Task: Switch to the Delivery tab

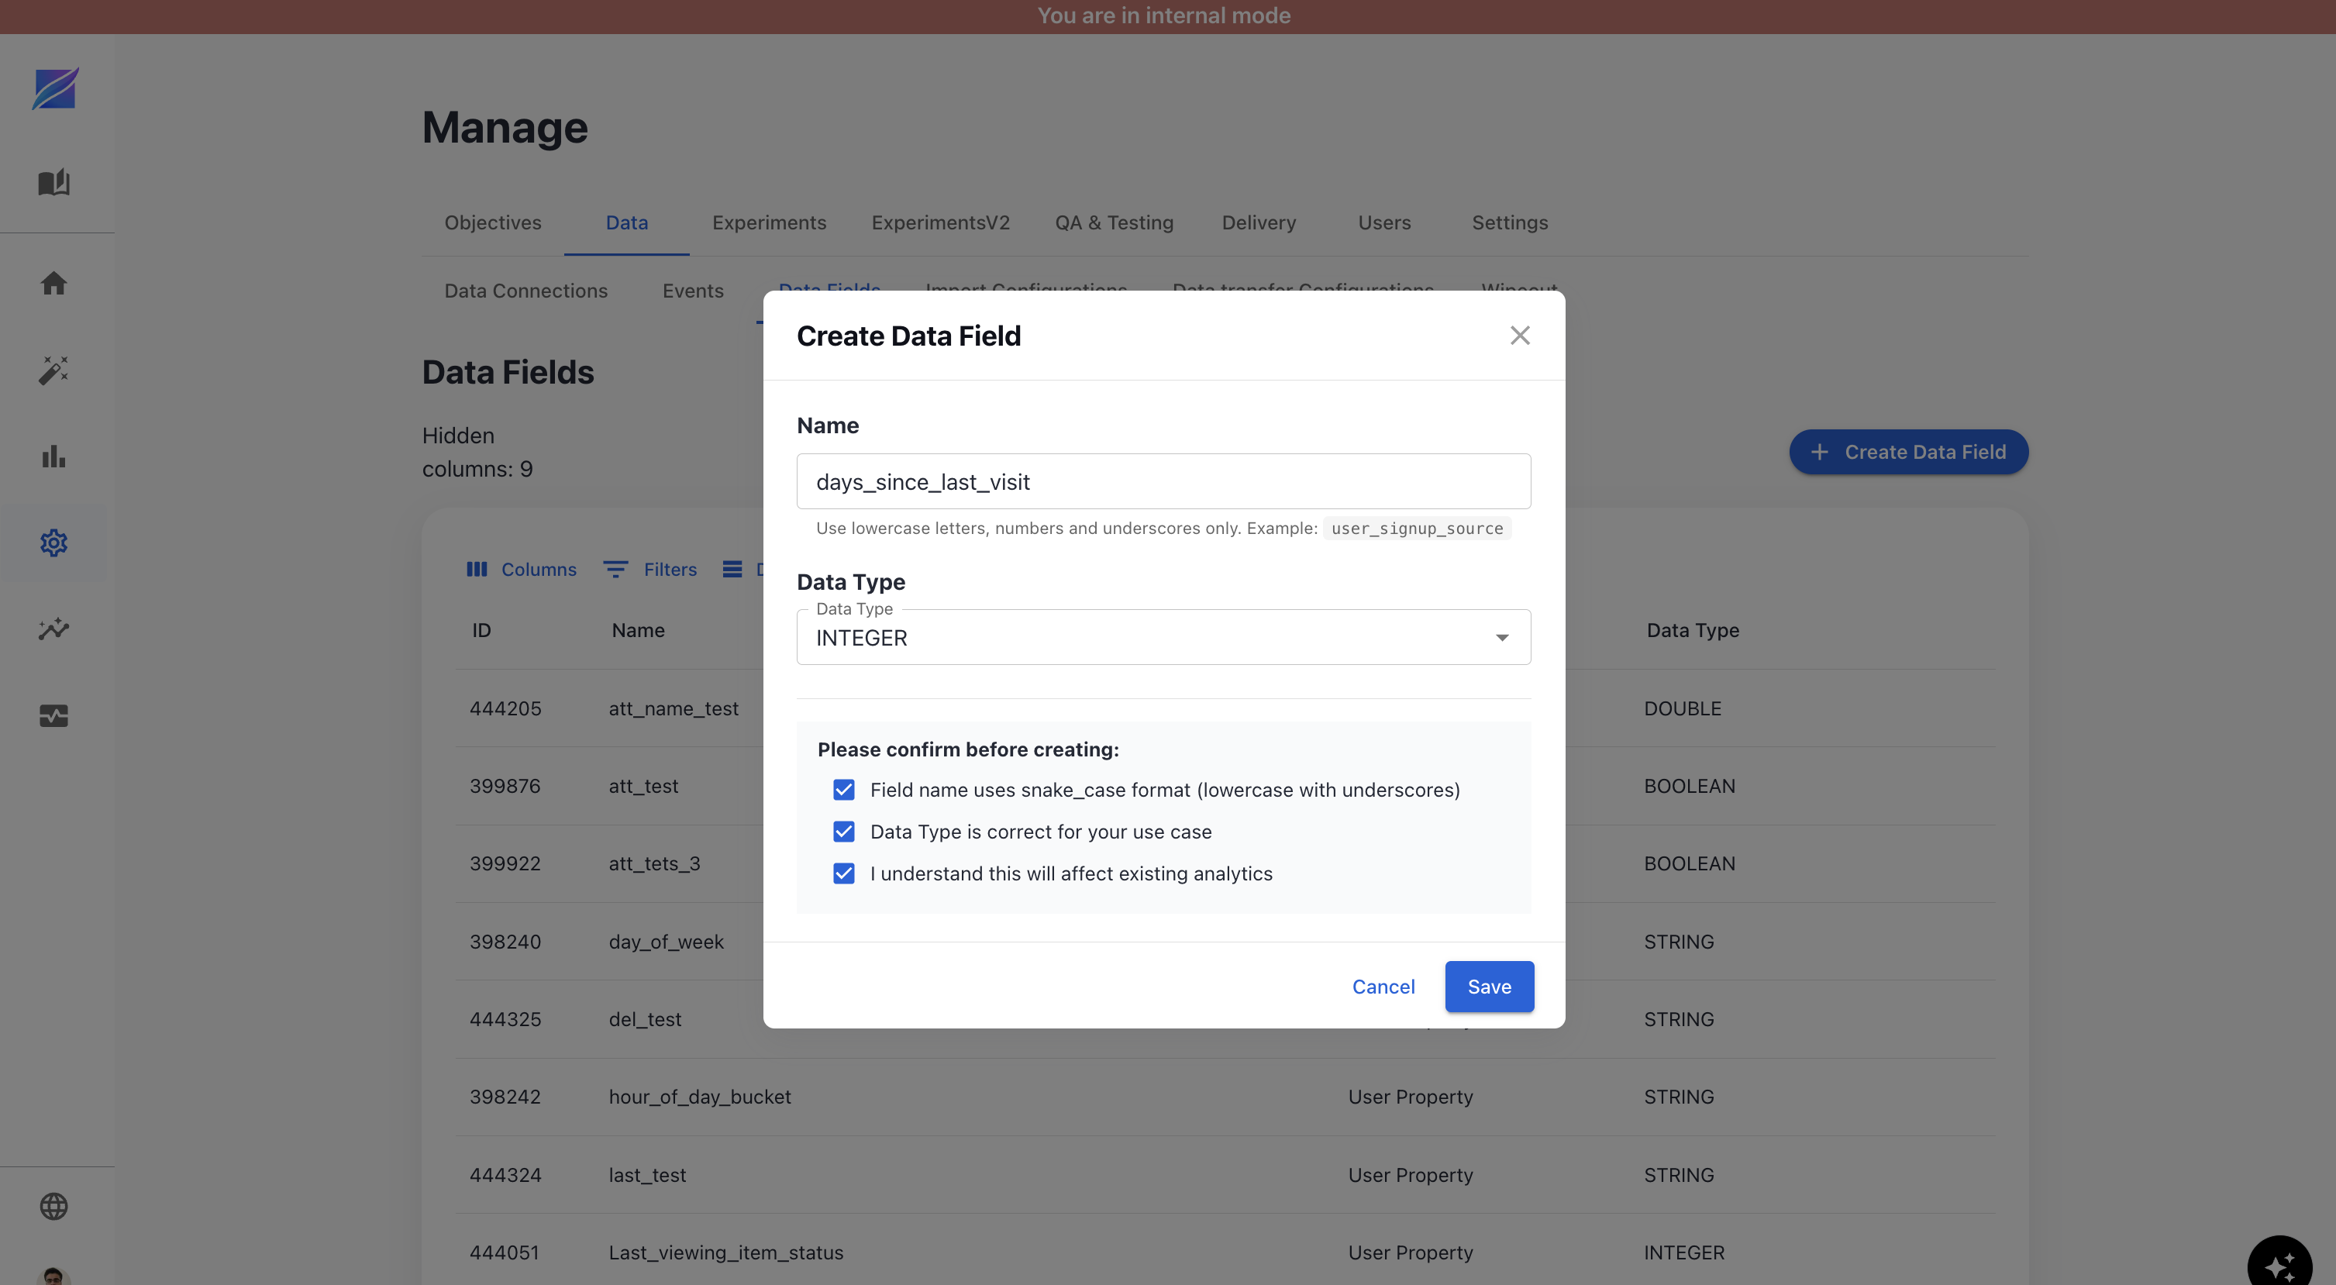Action: pyautogui.click(x=1259, y=222)
